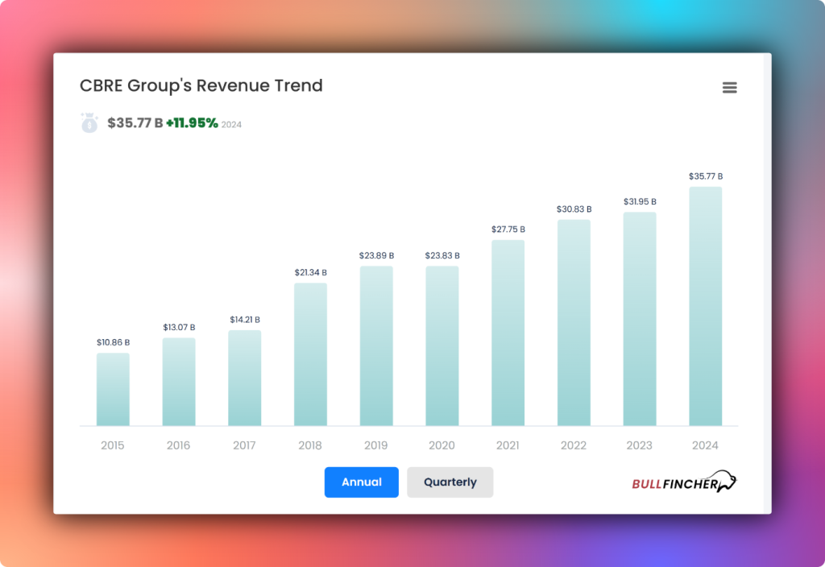Click the $31.95 B data label

pyautogui.click(x=640, y=201)
